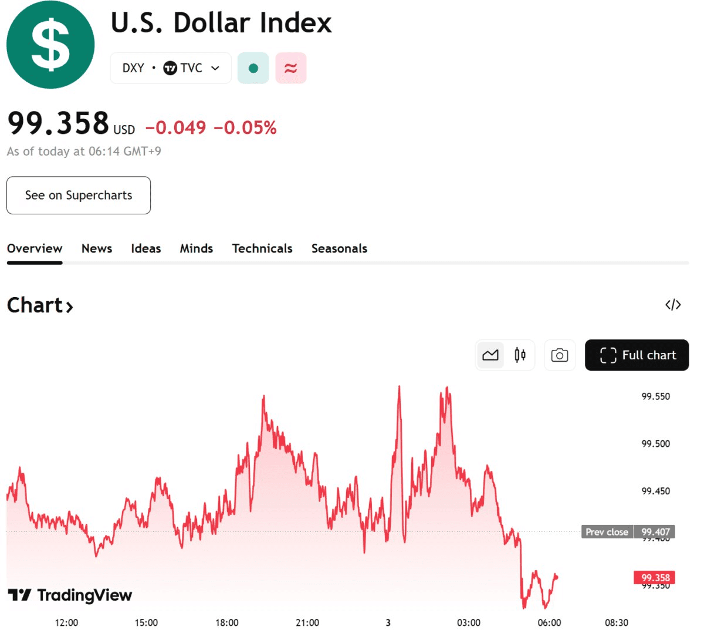Click the red 99.358 current price tag

click(655, 578)
